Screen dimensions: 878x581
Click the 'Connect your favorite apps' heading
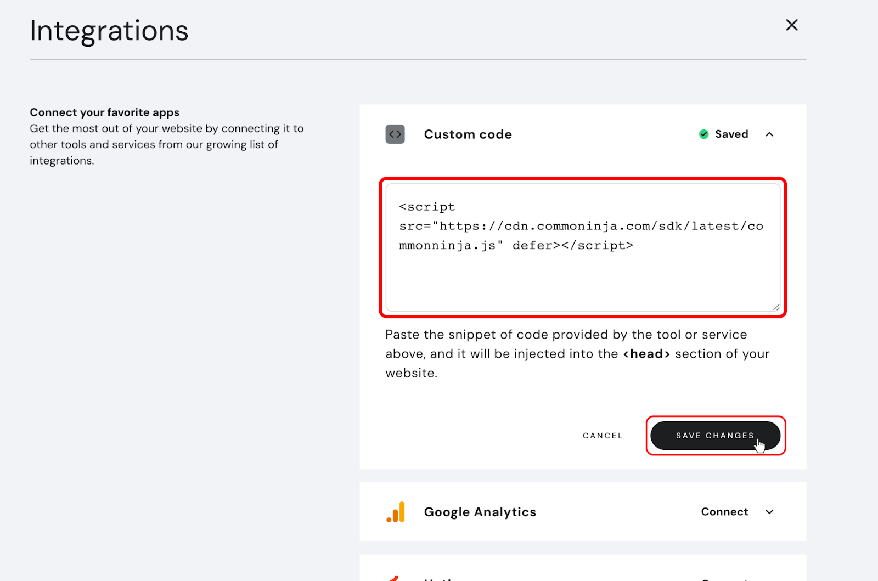click(105, 112)
